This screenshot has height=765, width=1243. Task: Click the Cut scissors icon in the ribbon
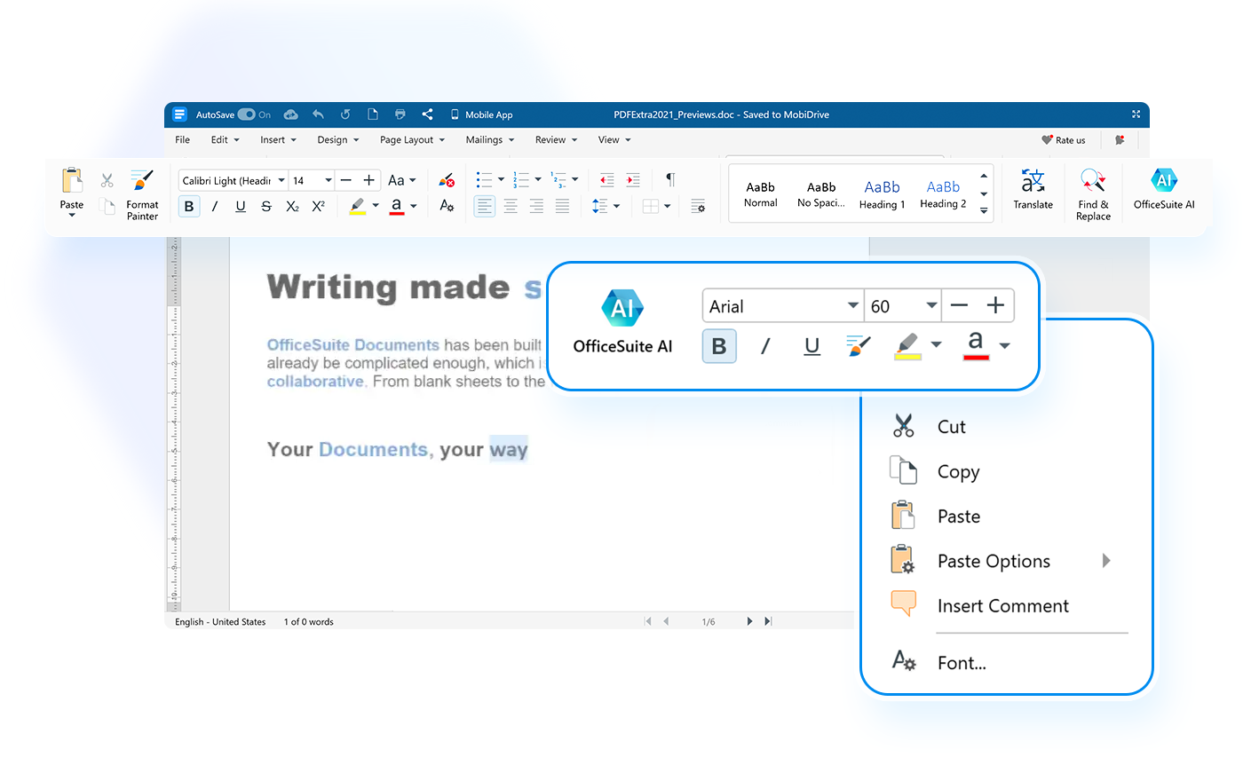click(107, 181)
